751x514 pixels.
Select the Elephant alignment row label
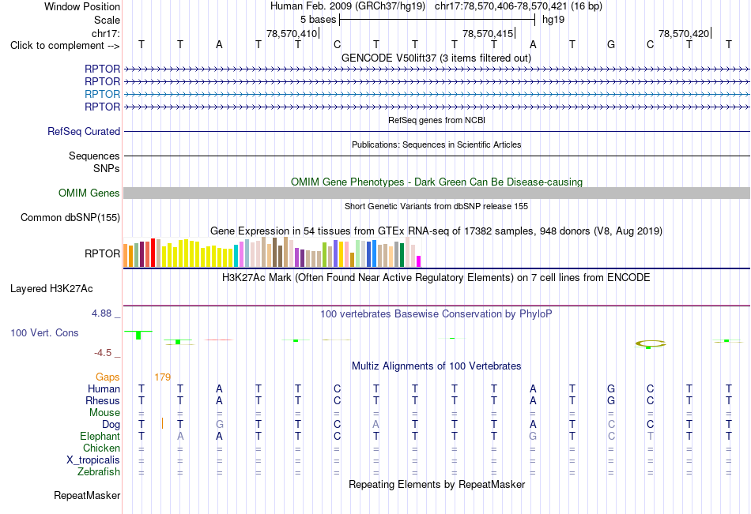100,436
